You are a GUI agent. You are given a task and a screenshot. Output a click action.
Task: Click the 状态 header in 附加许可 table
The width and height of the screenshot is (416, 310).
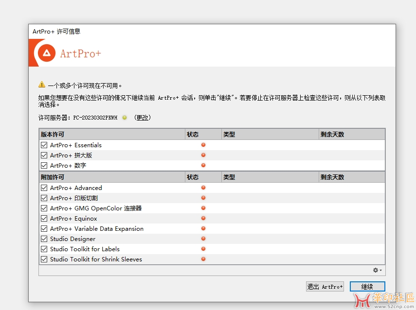point(203,177)
